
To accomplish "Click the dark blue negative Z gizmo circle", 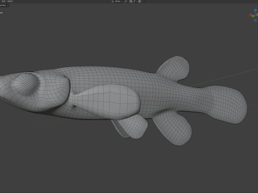I will (255, 20).
